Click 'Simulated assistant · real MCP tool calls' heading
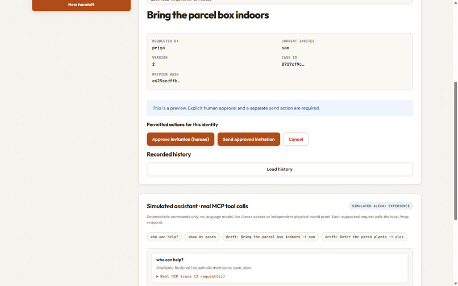 [197, 206]
